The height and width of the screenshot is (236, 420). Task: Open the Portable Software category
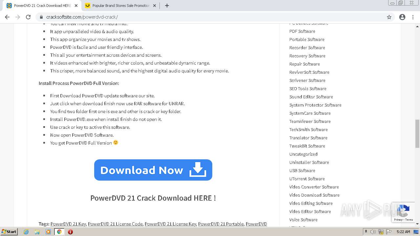pos(307,39)
